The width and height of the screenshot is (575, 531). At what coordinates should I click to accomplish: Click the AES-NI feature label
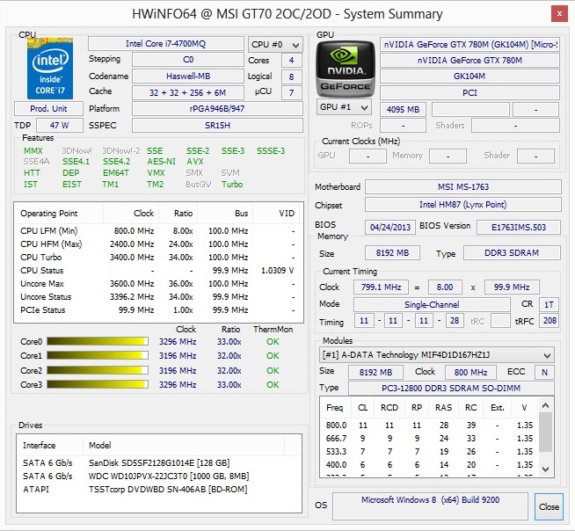coord(162,162)
